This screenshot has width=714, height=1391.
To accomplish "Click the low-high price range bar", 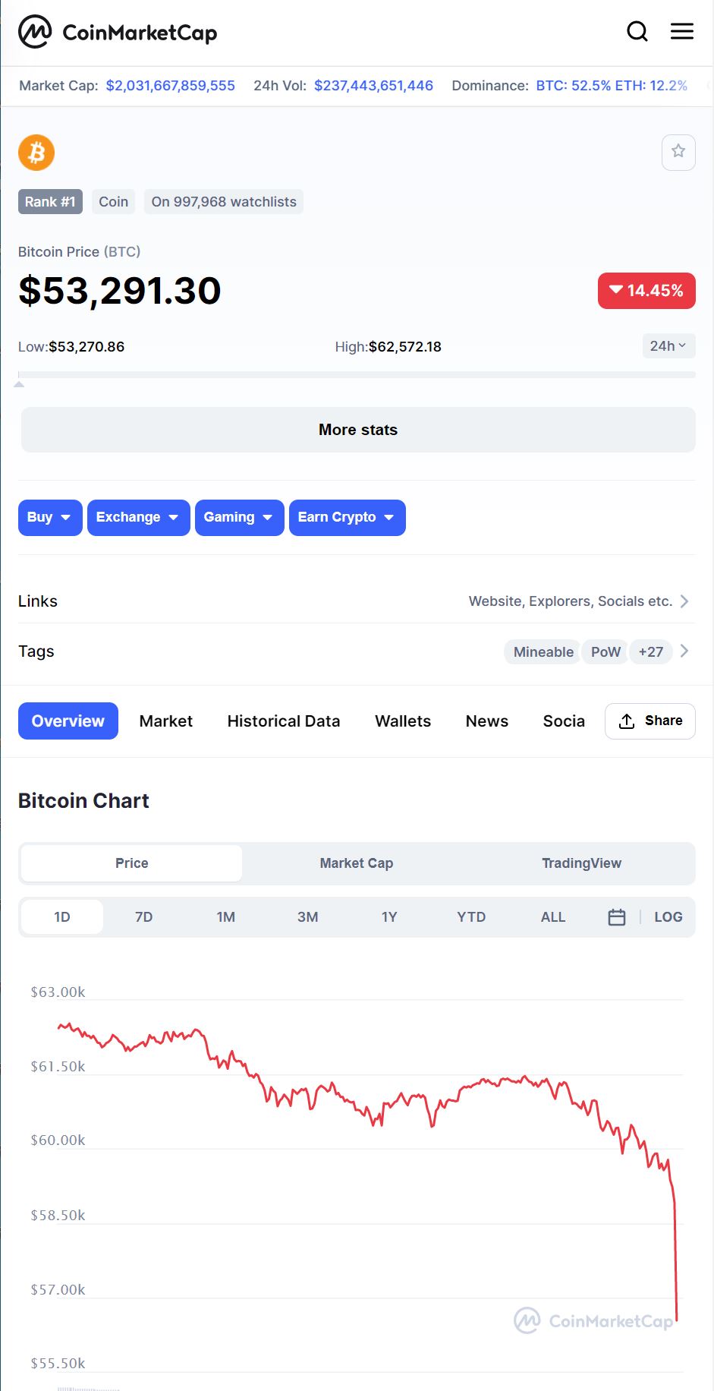I will coord(357,374).
